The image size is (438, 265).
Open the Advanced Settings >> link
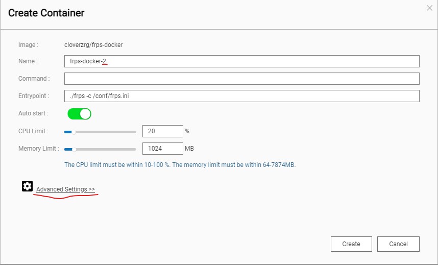66,189
